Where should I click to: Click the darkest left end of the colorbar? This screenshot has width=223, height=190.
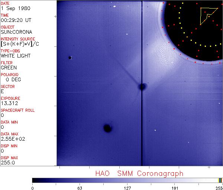(x=35, y=180)
